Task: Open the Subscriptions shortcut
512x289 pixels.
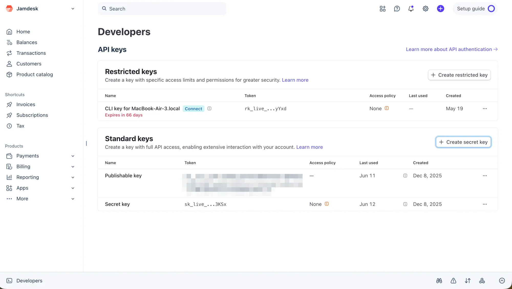Action: click(x=32, y=115)
